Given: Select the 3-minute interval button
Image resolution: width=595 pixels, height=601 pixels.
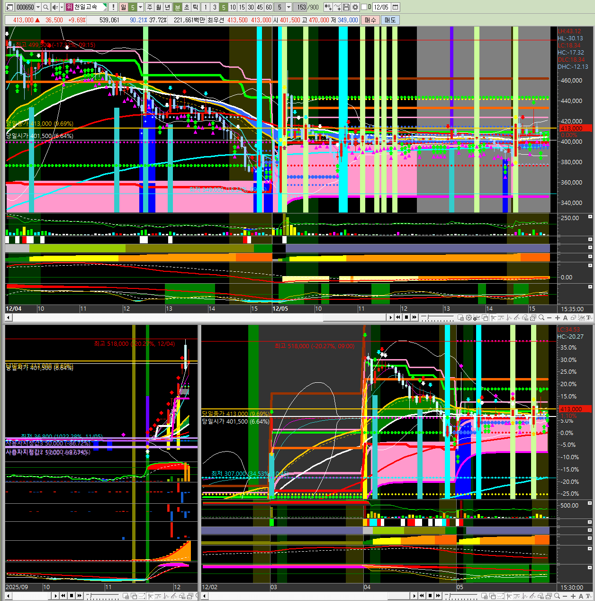Looking at the screenshot, I should (x=215, y=7).
